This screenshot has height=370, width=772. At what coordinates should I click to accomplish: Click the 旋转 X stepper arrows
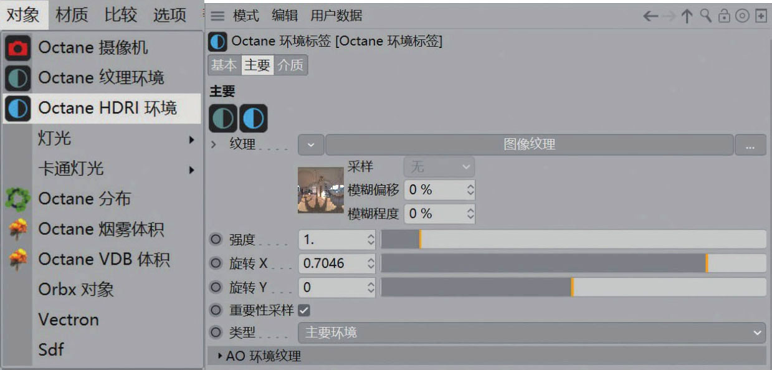click(371, 263)
